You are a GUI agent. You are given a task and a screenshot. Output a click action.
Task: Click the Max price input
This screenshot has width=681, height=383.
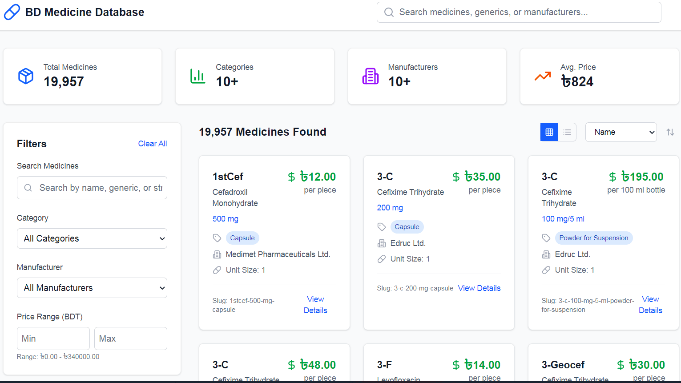click(131, 339)
